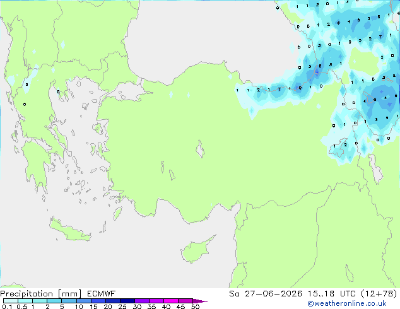Click the 1–2 mm legend color swatch
400x309 pixels.
[x=40, y=301]
